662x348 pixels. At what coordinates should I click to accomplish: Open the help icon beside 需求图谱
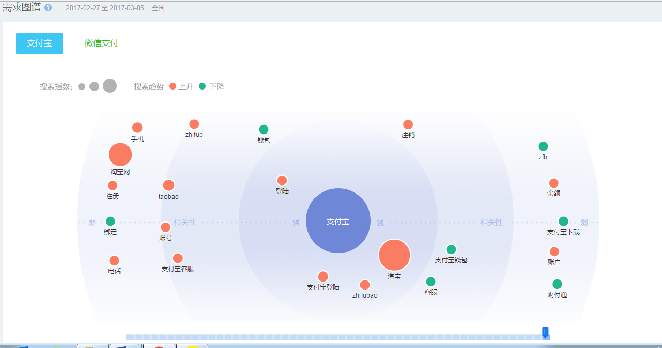click(48, 8)
